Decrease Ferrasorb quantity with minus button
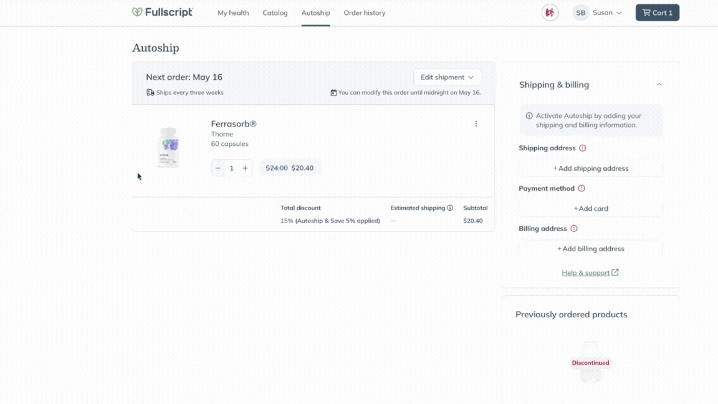 [x=218, y=168]
